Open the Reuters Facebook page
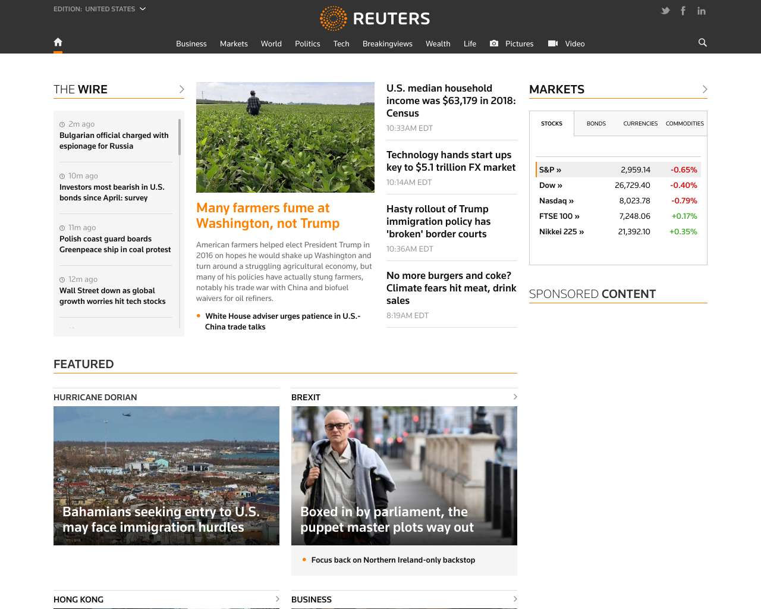This screenshot has height=609, width=761. (x=683, y=11)
